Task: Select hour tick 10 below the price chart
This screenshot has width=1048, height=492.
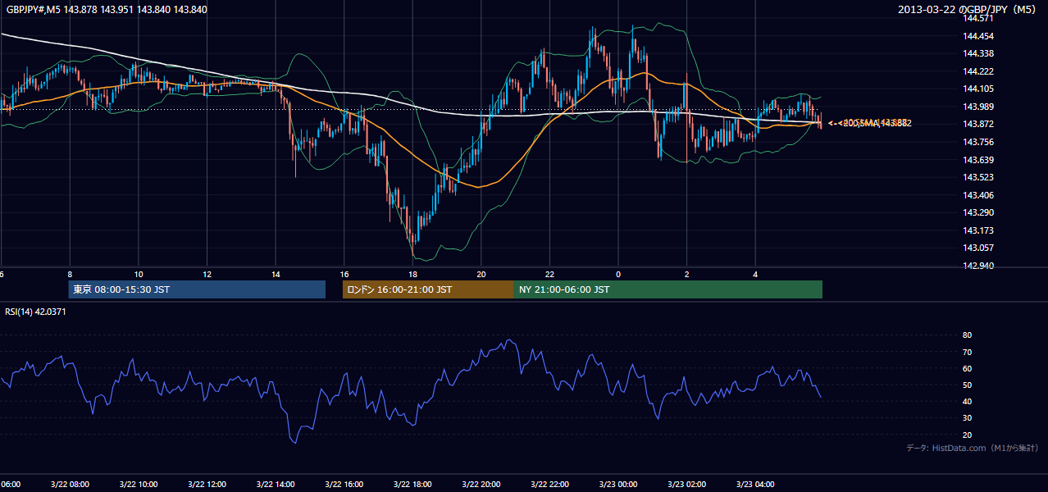Action: pyautogui.click(x=139, y=275)
